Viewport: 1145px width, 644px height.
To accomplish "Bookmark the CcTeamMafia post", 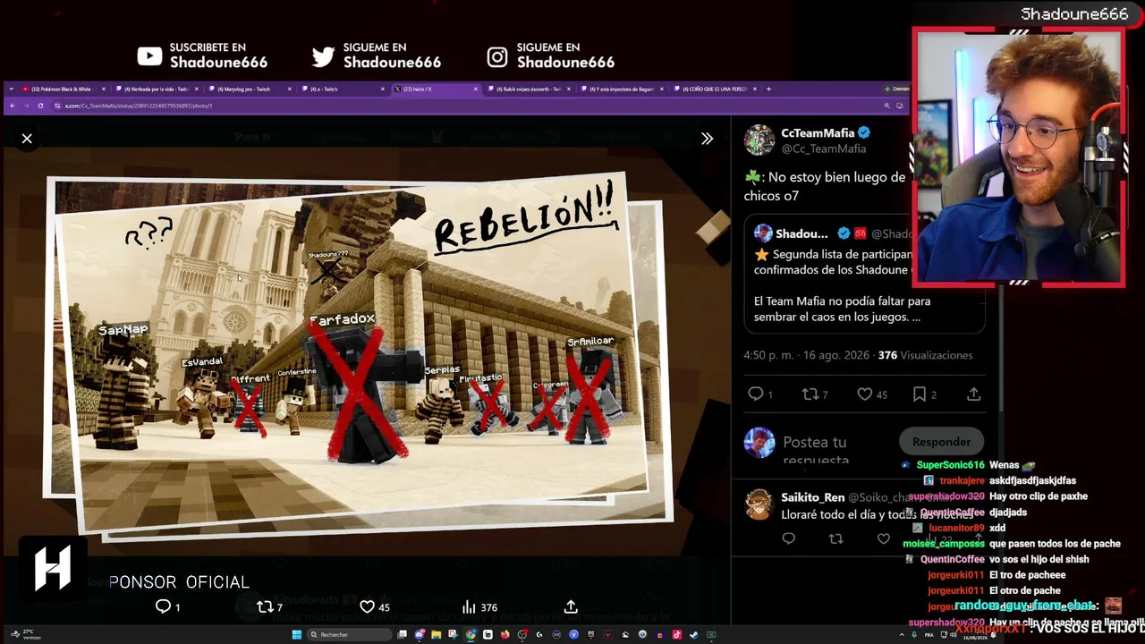I will pyautogui.click(x=920, y=394).
